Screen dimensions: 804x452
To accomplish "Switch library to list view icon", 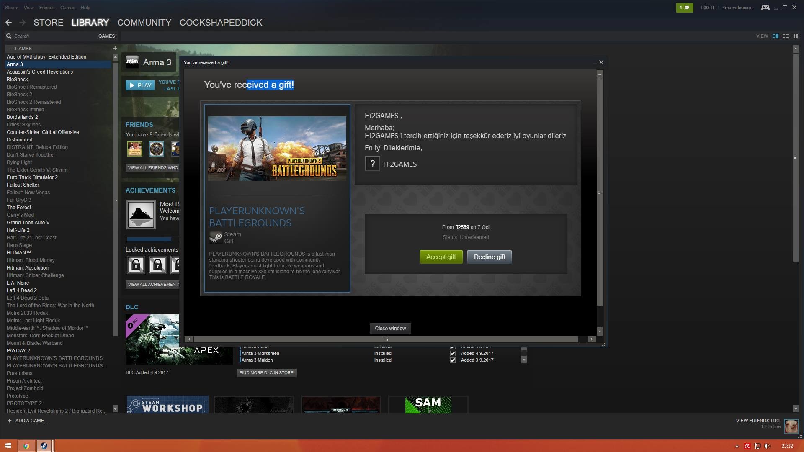I will tap(786, 36).
